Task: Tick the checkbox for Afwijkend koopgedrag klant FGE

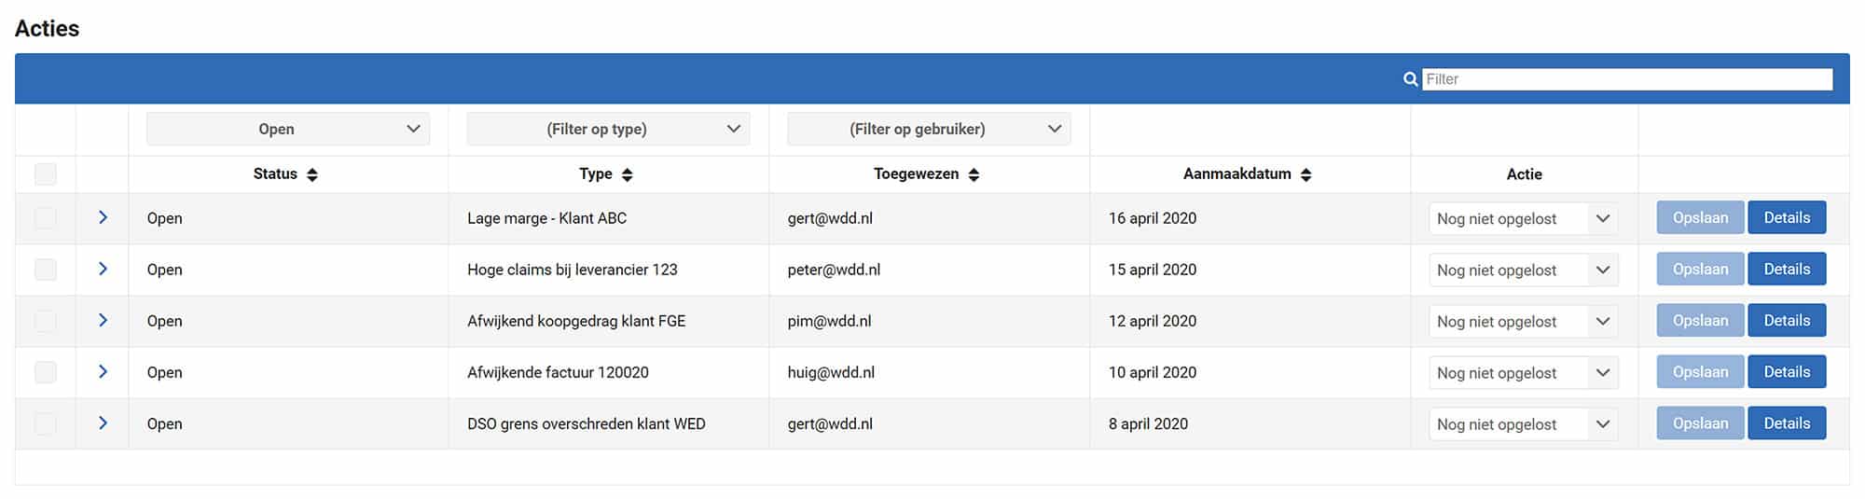Action: 45,321
